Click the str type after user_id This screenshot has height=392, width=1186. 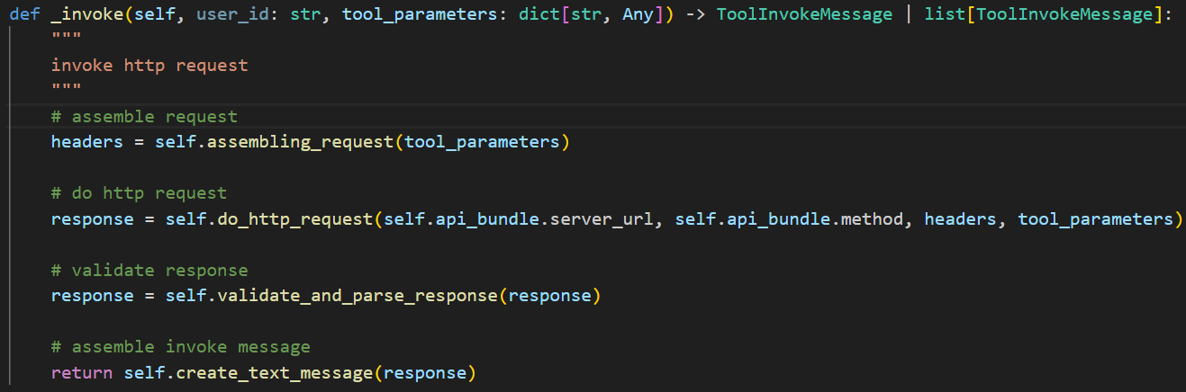305,14
